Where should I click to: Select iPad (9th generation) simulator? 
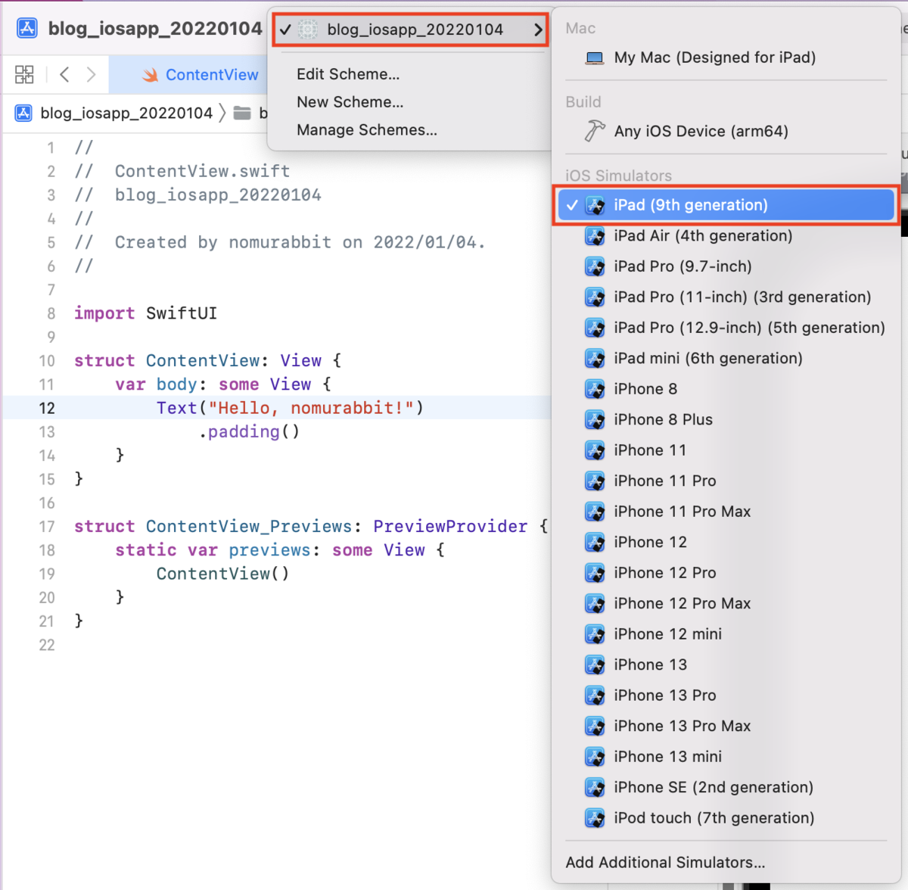coord(726,205)
